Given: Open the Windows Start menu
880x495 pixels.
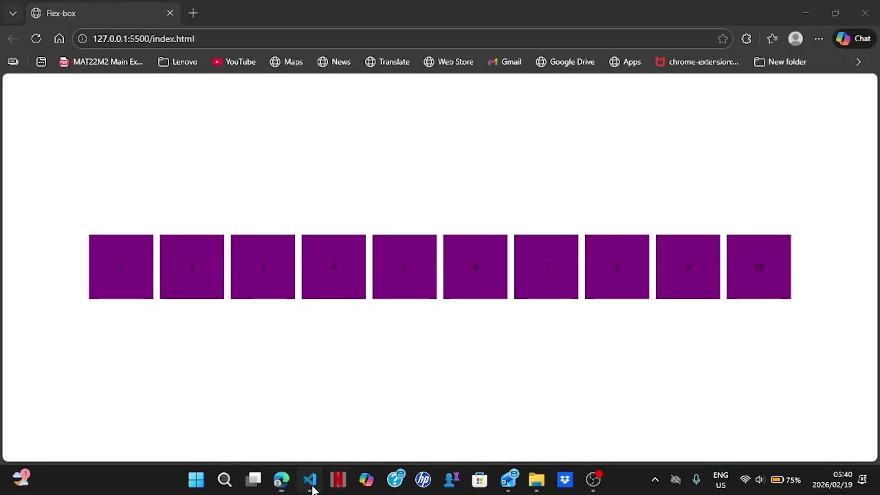Looking at the screenshot, I should pos(196,480).
